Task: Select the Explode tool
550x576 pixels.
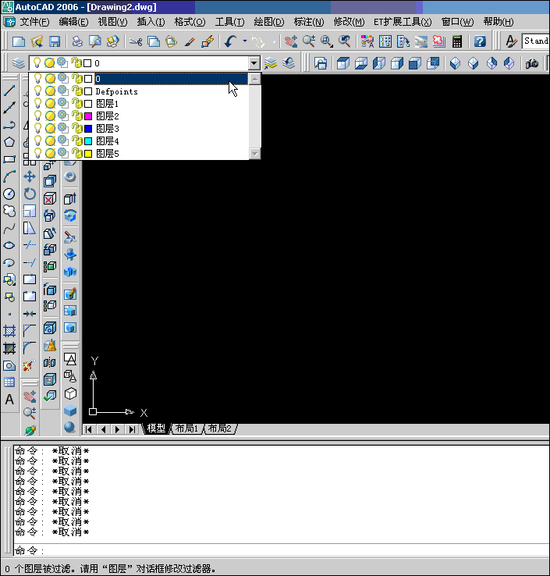Action: [x=30, y=365]
